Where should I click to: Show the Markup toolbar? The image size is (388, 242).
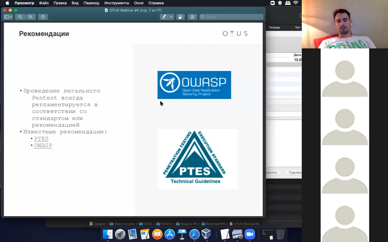[x=192, y=17]
